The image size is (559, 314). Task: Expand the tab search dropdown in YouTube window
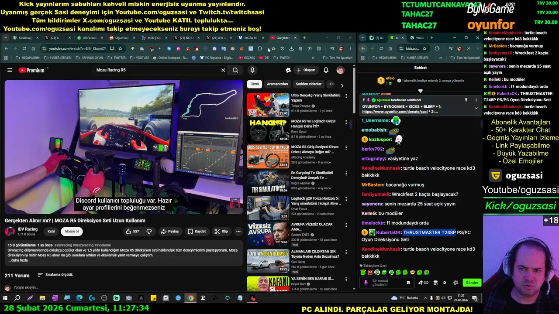(6, 38)
